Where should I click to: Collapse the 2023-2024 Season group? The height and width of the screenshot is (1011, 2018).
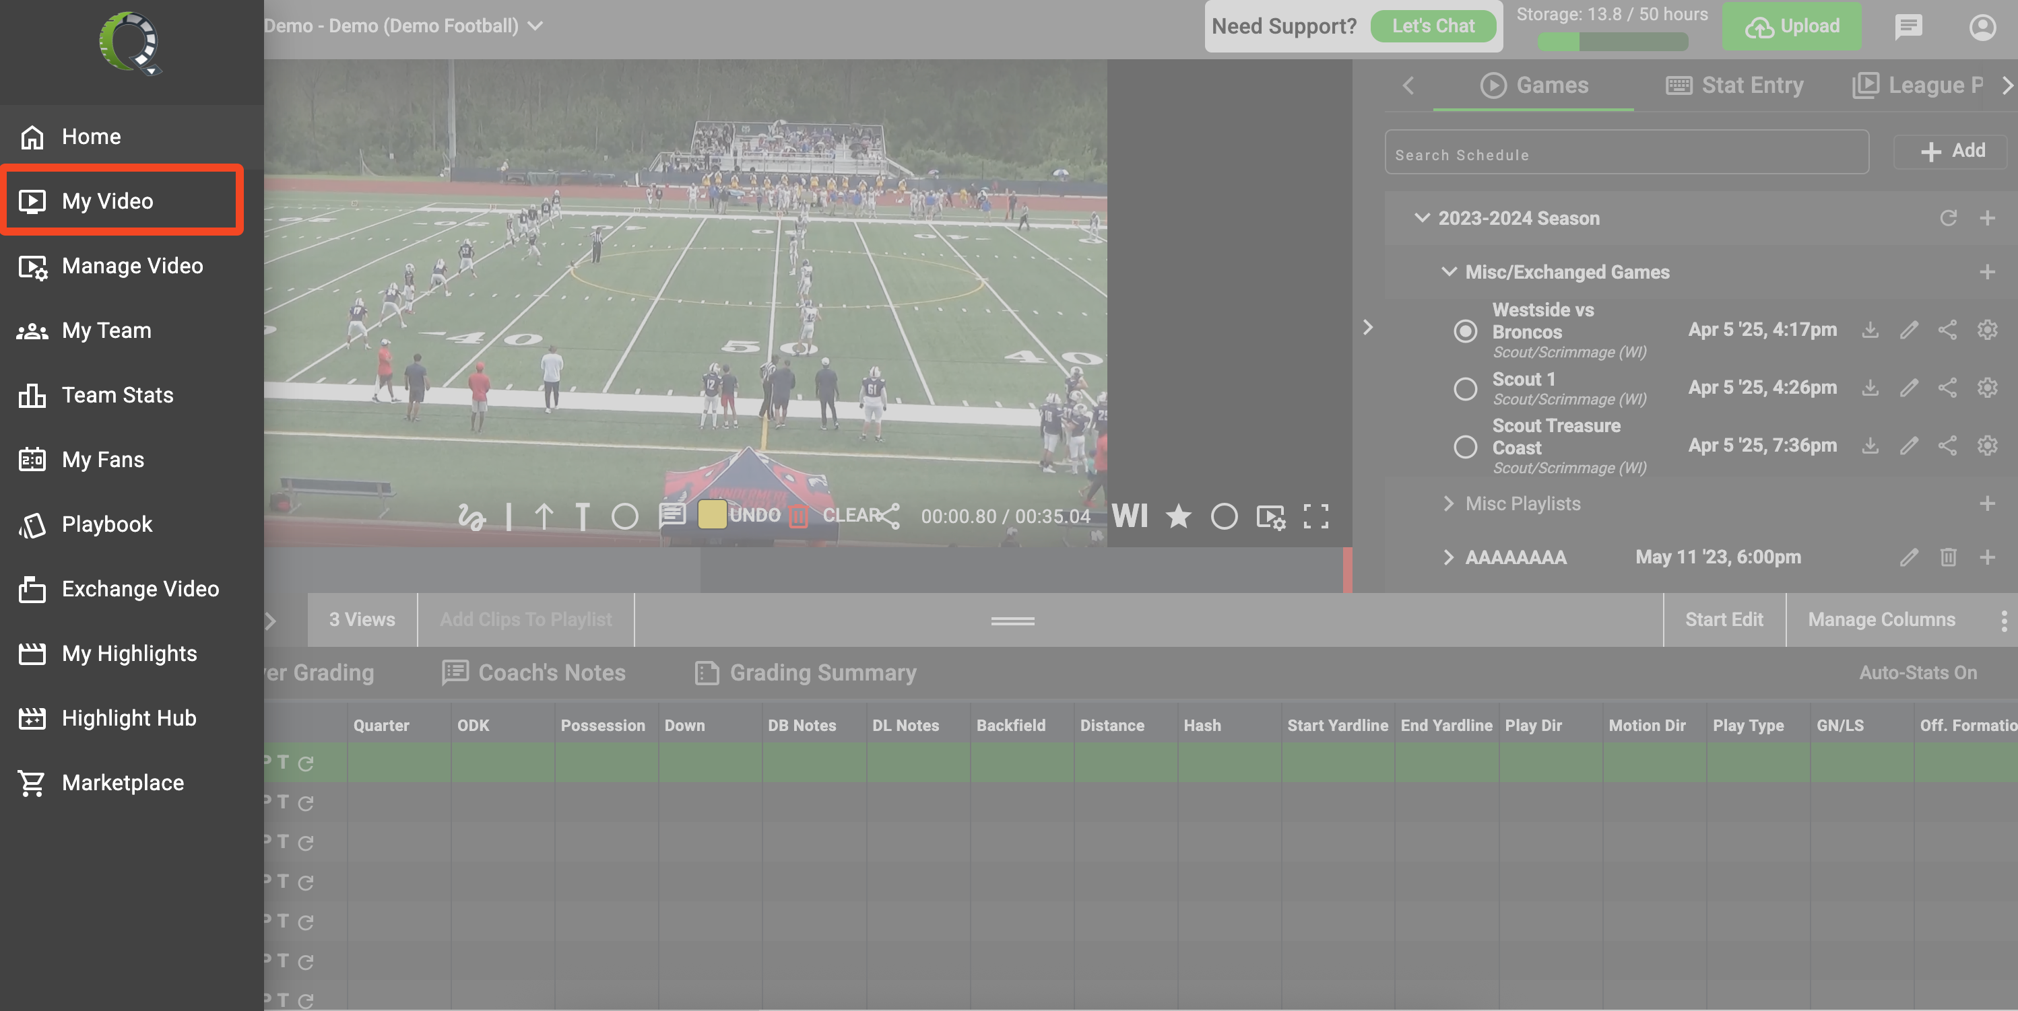[x=1422, y=217]
